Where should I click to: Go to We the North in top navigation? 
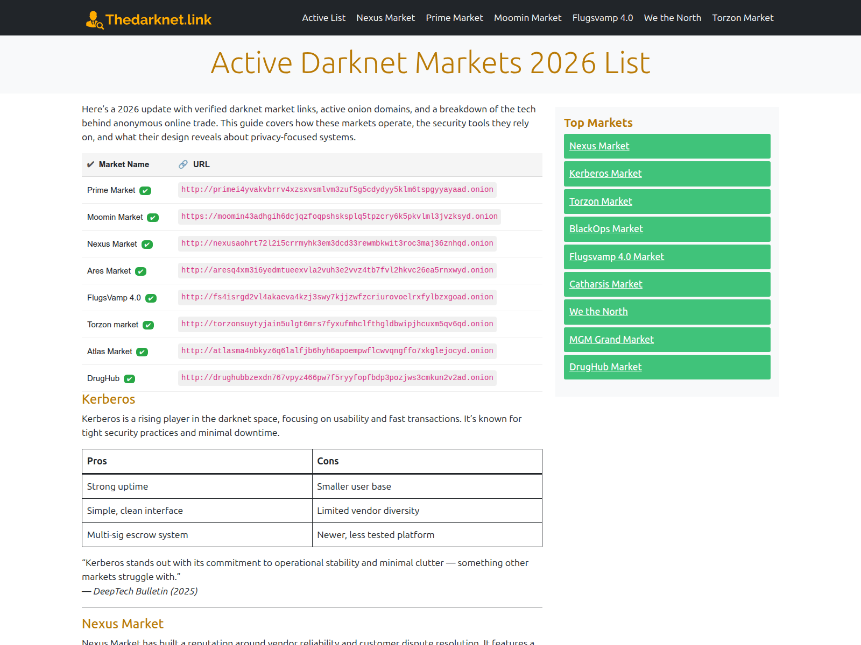672,18
